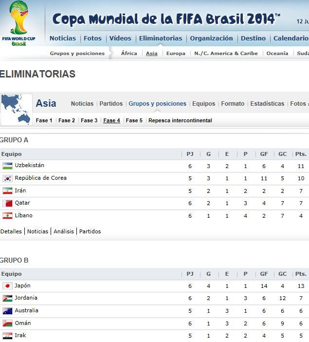Click the Jordania flag icon
The image size is (309, 342).
click(7, 298)
